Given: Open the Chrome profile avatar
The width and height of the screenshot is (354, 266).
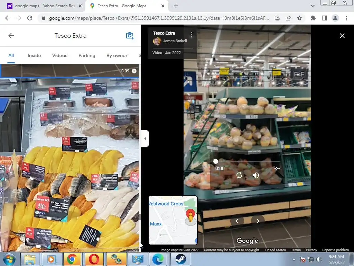Looking at the screenshot, I should [x=335, y=18].
